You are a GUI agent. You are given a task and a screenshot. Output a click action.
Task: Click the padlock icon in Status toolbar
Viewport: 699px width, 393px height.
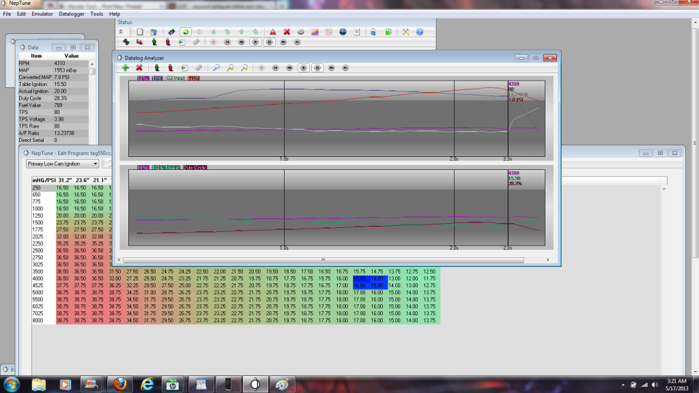tap(373, 31)
